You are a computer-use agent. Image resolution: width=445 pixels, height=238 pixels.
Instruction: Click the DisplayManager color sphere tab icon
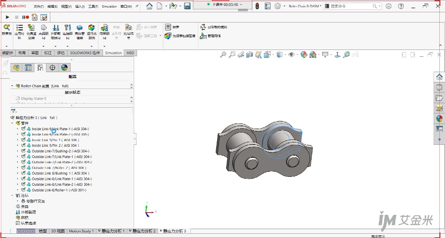64,68
